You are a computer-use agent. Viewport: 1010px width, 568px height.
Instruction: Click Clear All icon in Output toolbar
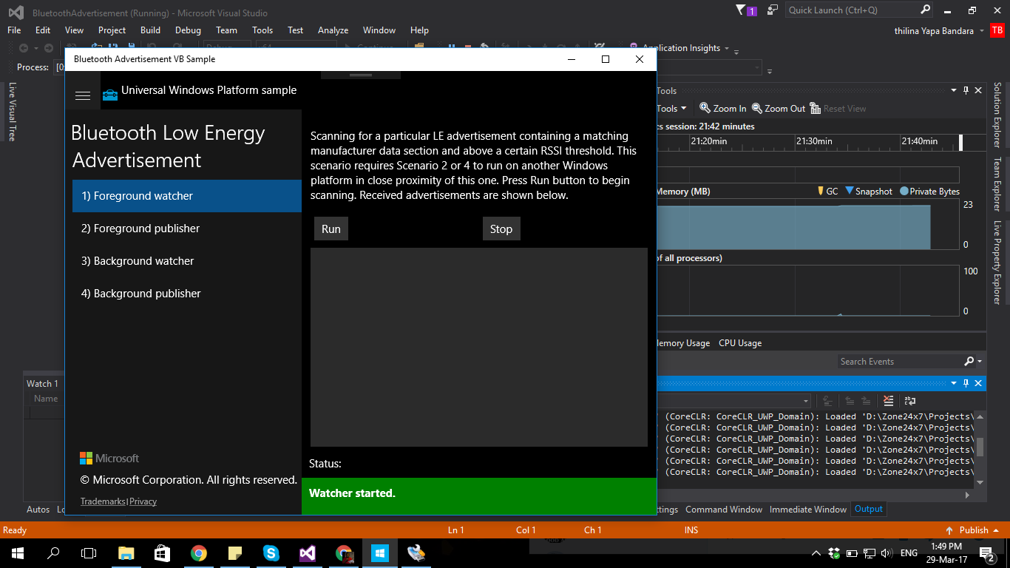(x=889, y=401)
